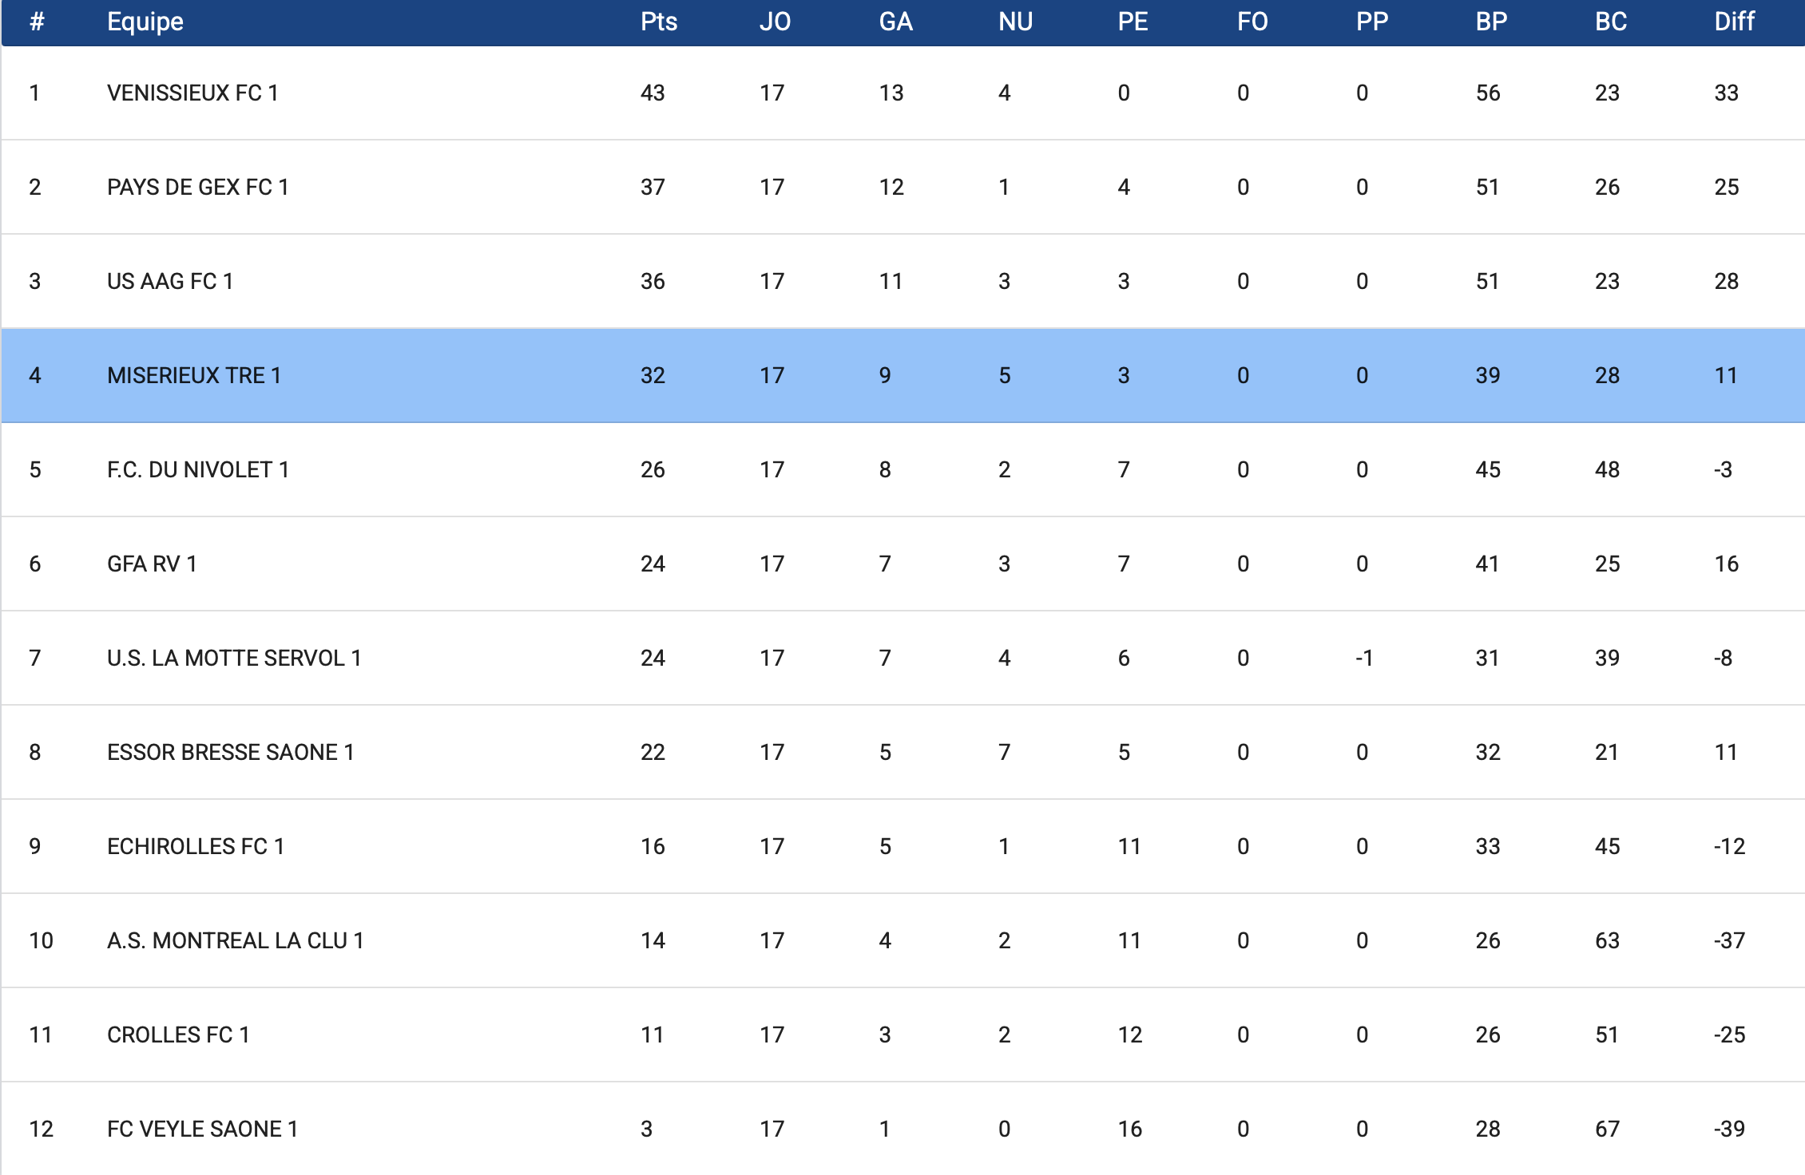Click the JO column header
The height and width of the screenshot is (1175, 1805).
tap(775, 22)
